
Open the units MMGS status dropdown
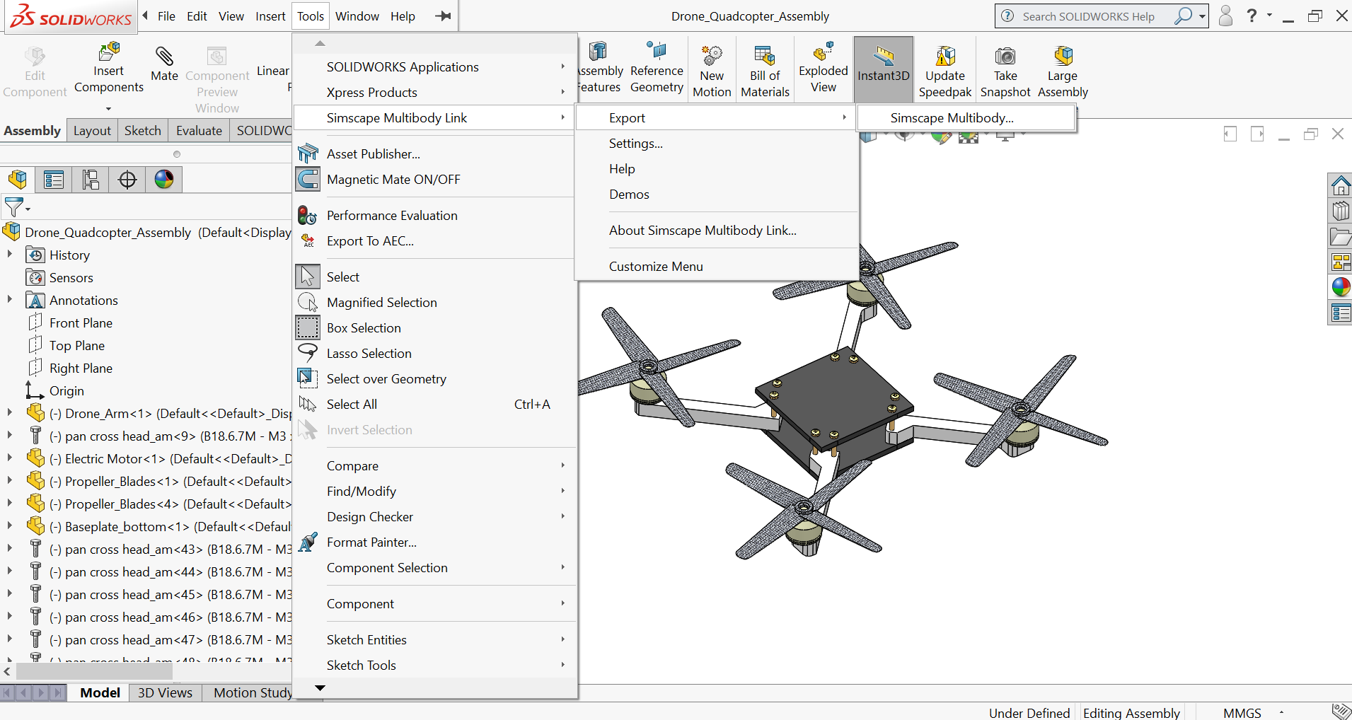[x=1281, y=712]
